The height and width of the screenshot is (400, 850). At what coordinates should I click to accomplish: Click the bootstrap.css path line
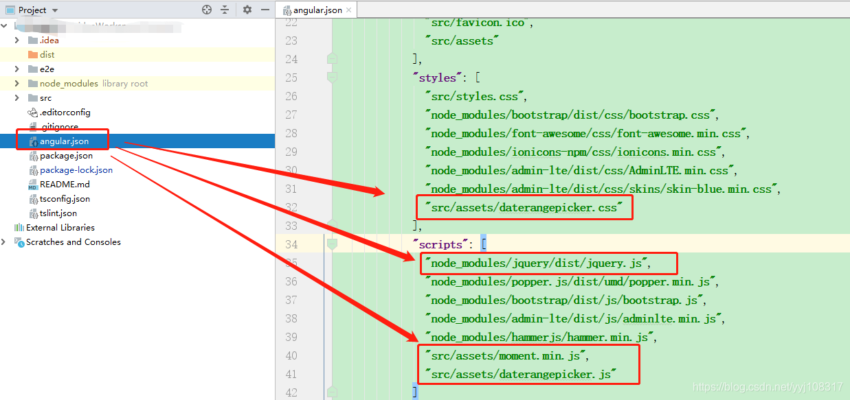(572, 115)
